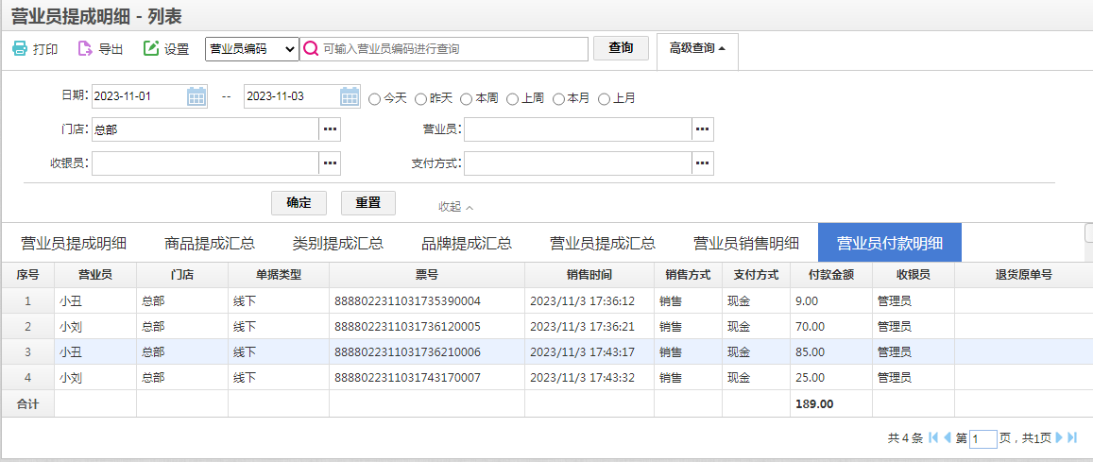Screen dimensions: 1093x462
Task: Click the 设置 settings label
Action: [x=177, y=49]
